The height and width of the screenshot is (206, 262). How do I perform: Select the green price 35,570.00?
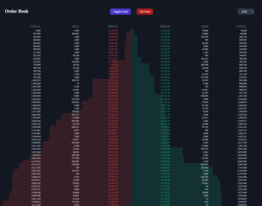click(x=165, y=105)
